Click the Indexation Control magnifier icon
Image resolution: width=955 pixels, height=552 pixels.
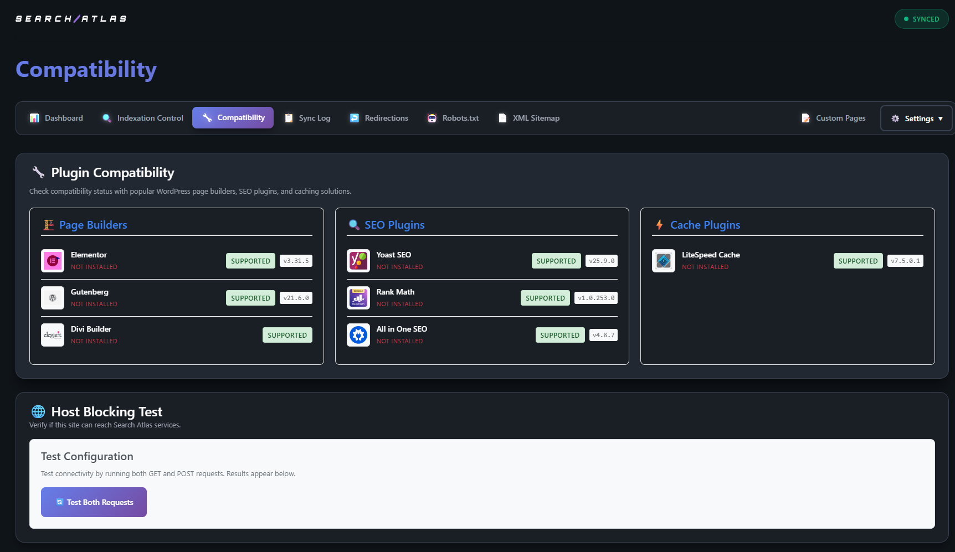[107, 118]
